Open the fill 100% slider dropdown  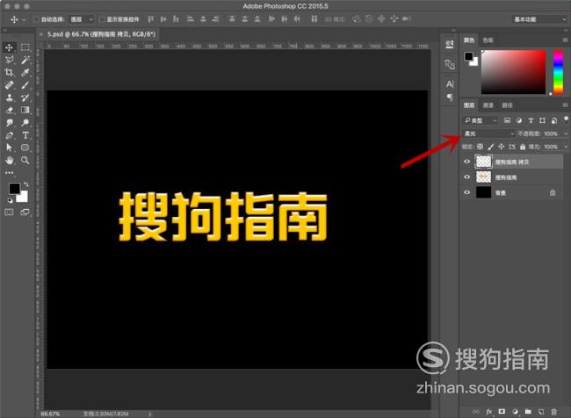coord(566,147)
